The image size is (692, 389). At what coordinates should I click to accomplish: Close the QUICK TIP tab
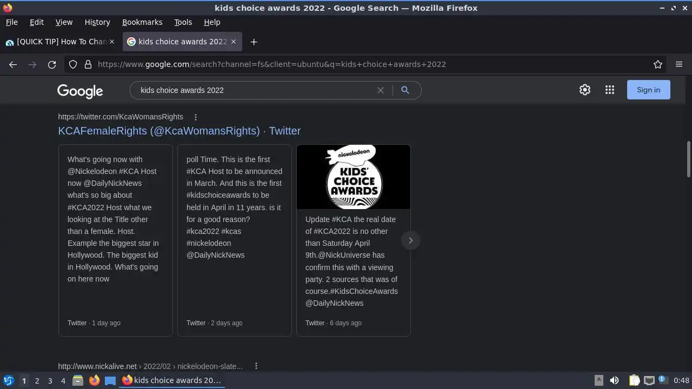112,42
